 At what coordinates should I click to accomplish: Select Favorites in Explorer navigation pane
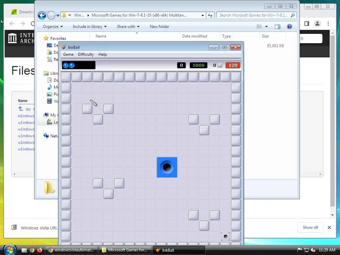tap(58, 39)
